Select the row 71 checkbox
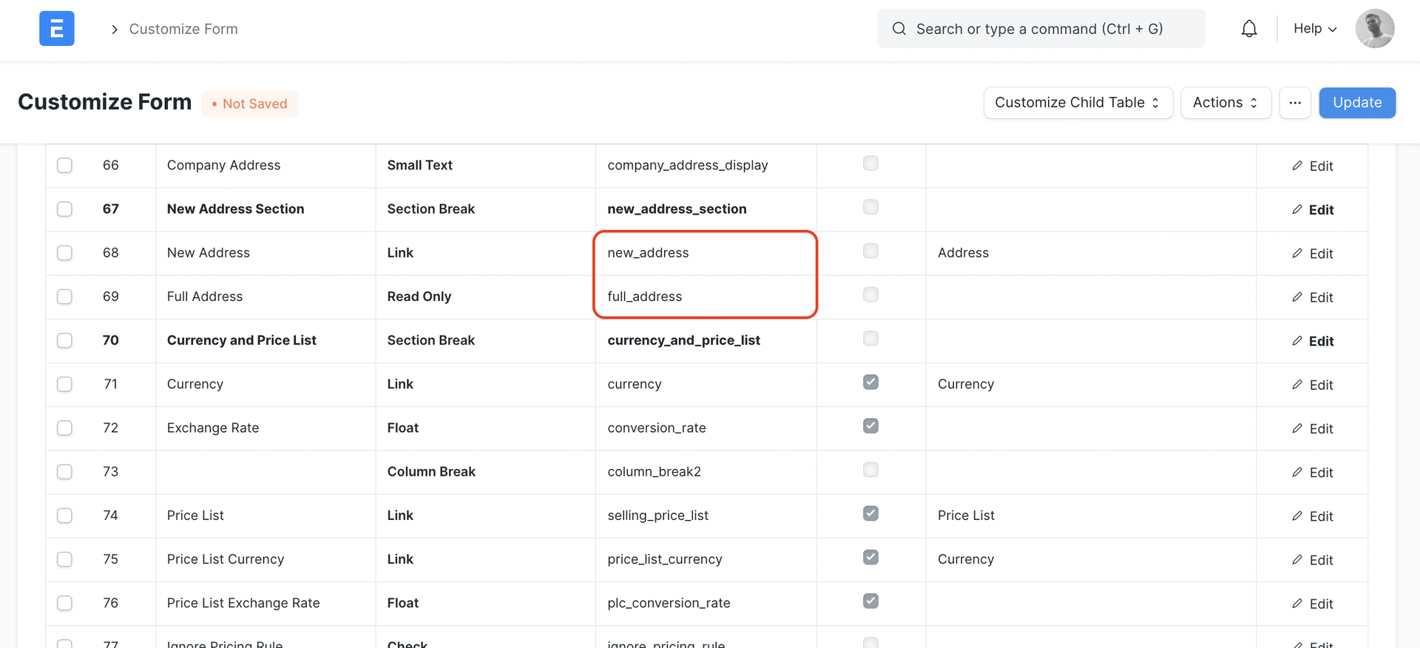 (x=65, y=385)
